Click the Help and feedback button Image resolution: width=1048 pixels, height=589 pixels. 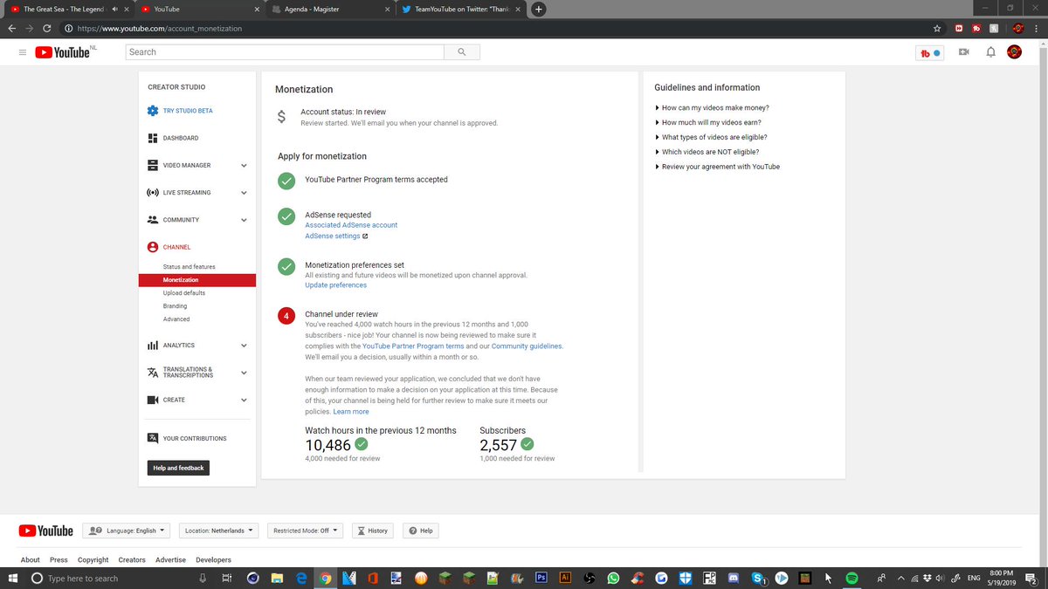(178, 469)
